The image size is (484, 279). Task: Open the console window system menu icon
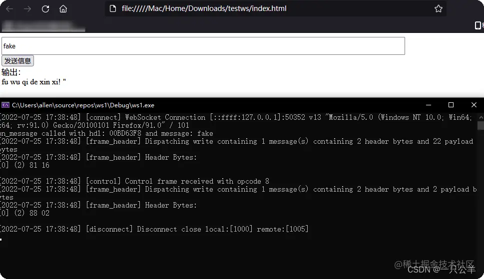[x=5, y=105]
